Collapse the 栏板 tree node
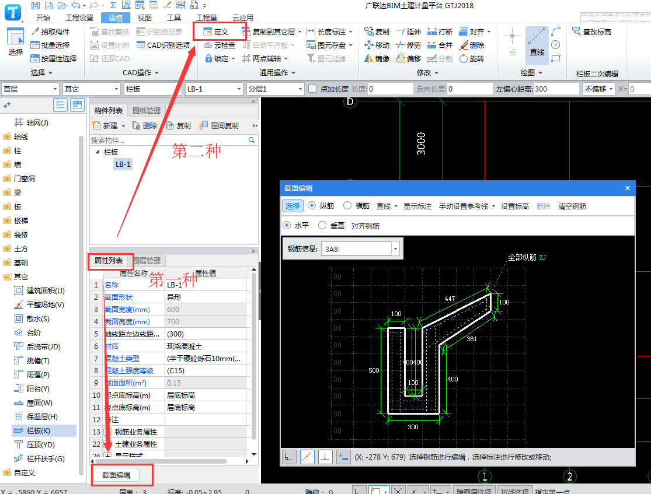The image size is (651, 494). coord(98,152)
